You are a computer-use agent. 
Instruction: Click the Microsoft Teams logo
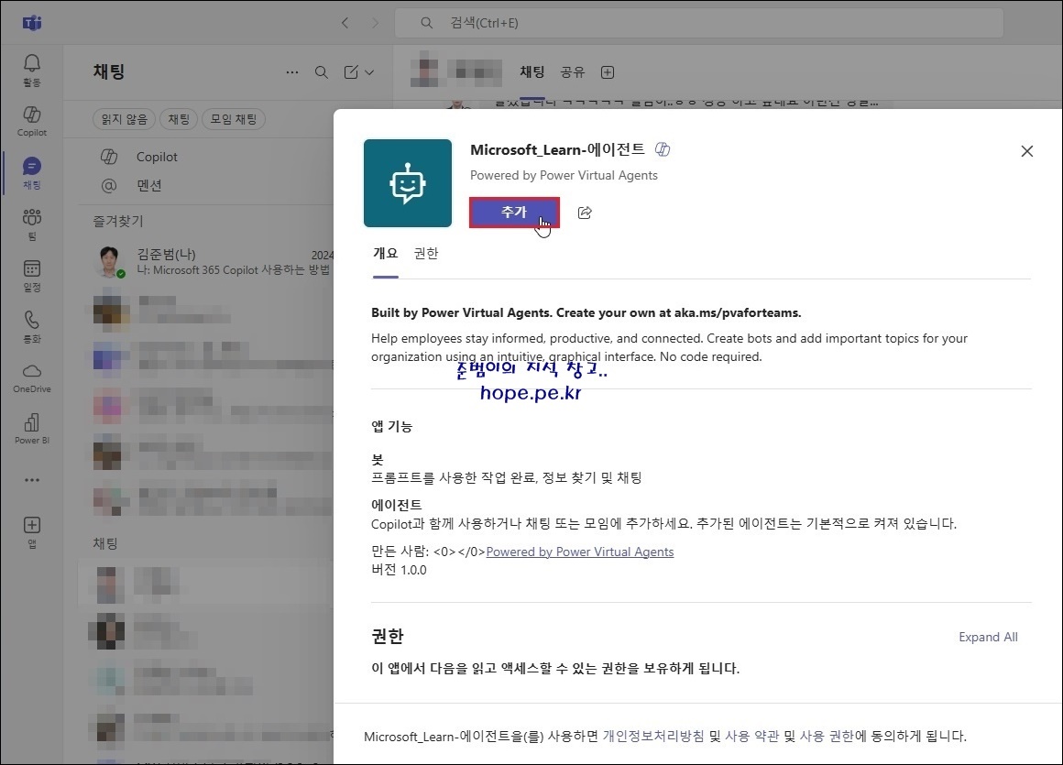coord(32,23)
